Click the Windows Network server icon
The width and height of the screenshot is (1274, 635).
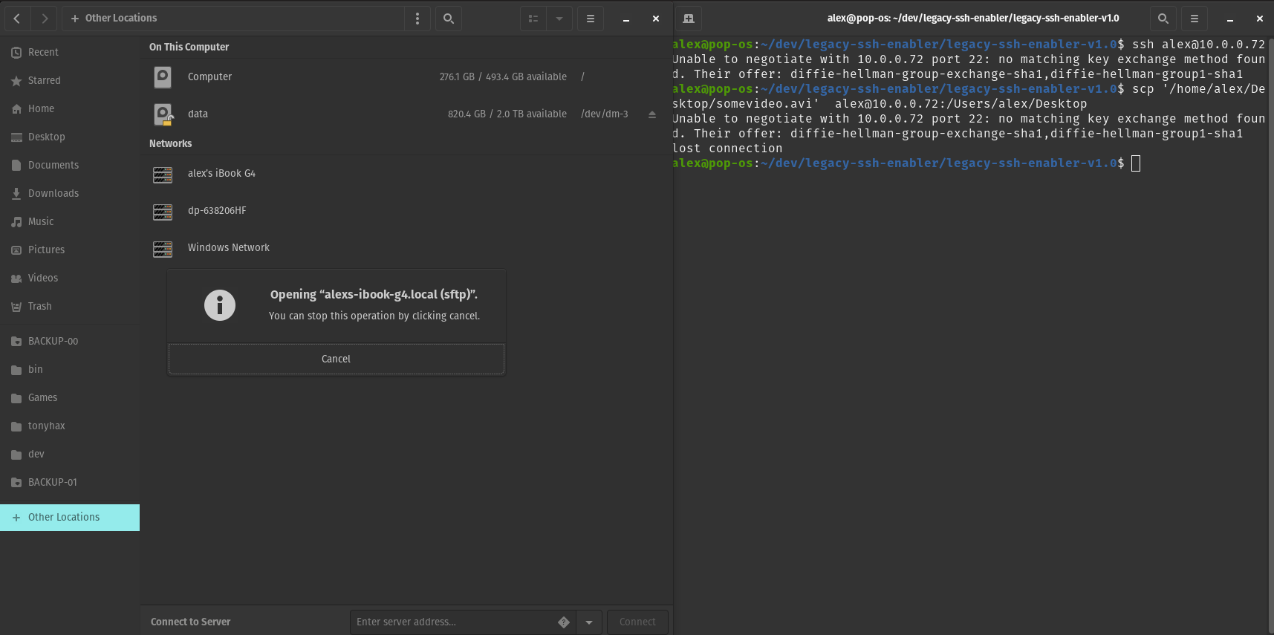click(163, 249)
